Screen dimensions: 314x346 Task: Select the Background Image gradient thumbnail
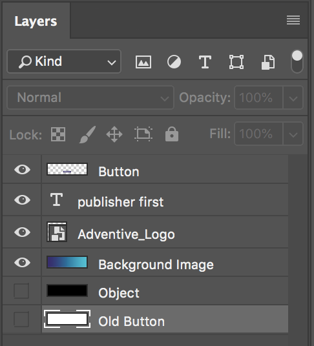click(x=67, y=262)
